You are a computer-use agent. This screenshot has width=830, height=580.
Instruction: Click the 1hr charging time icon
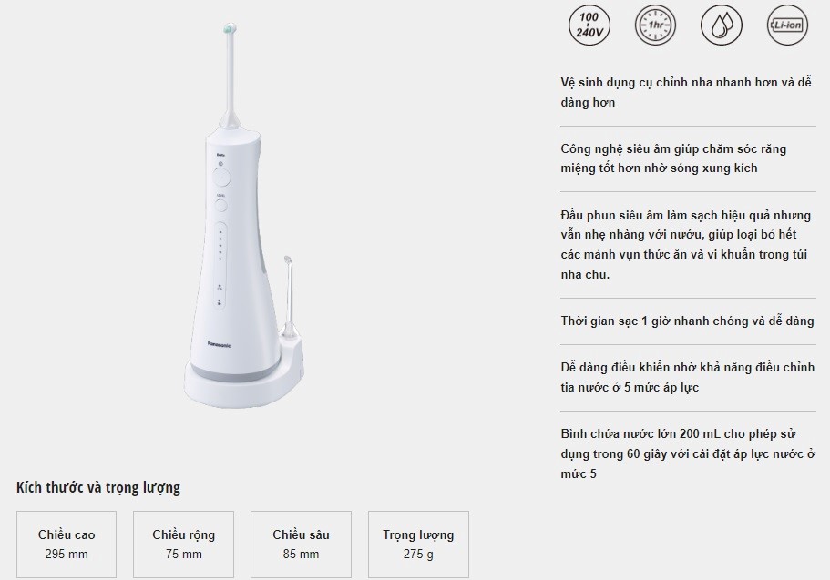click(x=655, y=25)
